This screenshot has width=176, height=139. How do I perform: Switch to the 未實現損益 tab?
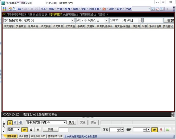[x=70, y=15]
